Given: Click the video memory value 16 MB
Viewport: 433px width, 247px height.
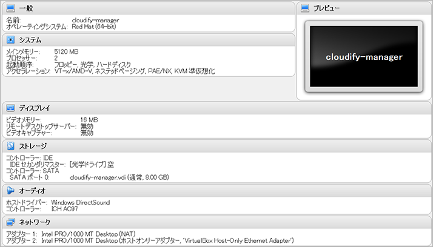Looking at the screenshot, I should (89, 120).
